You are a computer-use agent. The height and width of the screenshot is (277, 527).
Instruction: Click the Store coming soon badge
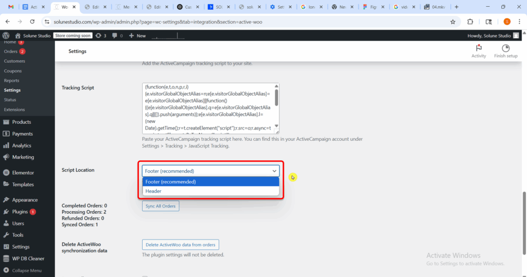tap(73, 35)
